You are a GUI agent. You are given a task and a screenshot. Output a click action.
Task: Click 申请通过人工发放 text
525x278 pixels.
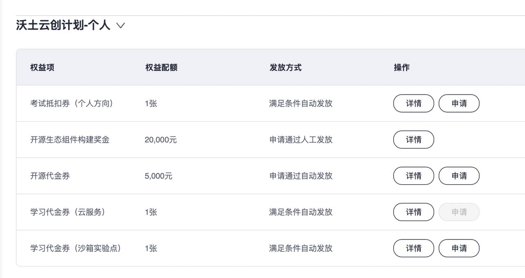coord(301,140)
